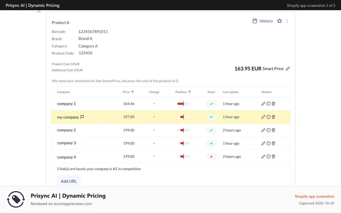Click the 164.46 price value
Screen dimensions: 341x213
(129, 104)
